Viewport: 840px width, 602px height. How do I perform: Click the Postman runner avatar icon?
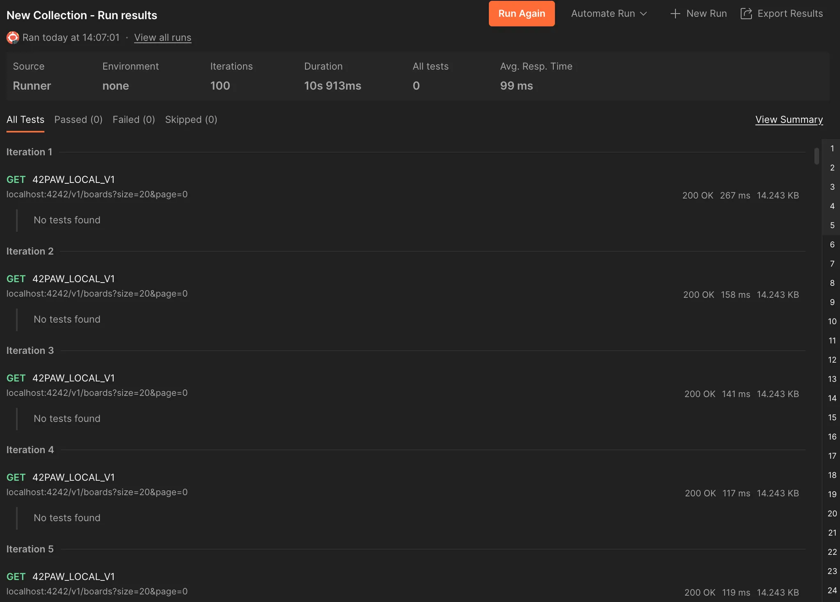pyautogui.click(x=13, y=38)
